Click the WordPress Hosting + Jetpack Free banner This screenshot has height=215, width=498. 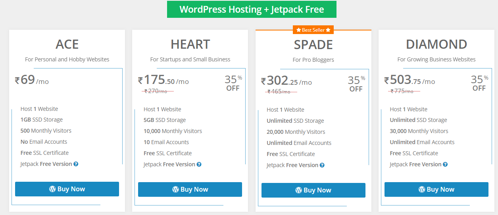[252, 10]
